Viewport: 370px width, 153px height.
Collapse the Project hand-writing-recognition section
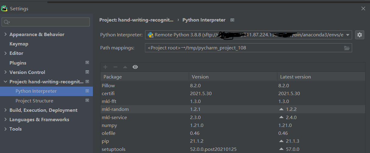pos(5,82)
